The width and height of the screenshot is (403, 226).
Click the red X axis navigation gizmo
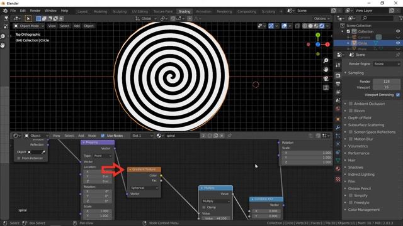coord(327,45)
